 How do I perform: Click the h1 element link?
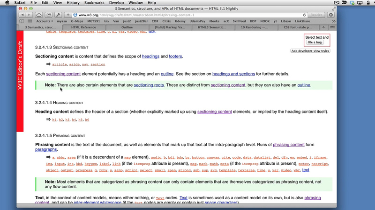[54, 120]
